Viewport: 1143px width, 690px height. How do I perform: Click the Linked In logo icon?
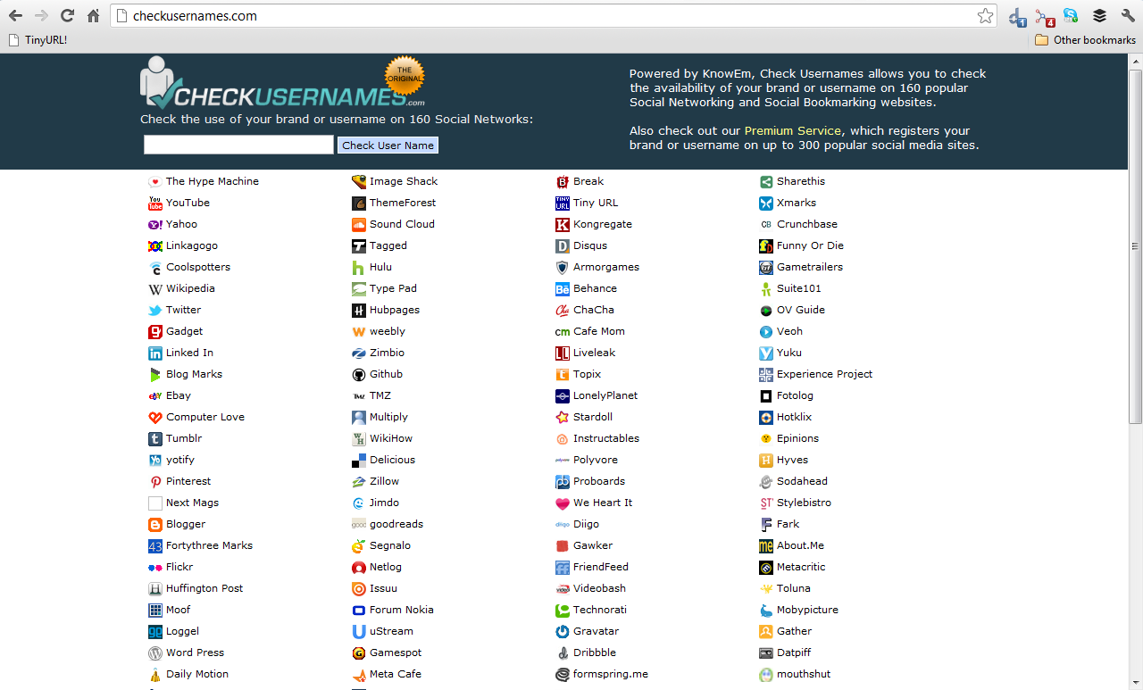click(x=155, y=353)
